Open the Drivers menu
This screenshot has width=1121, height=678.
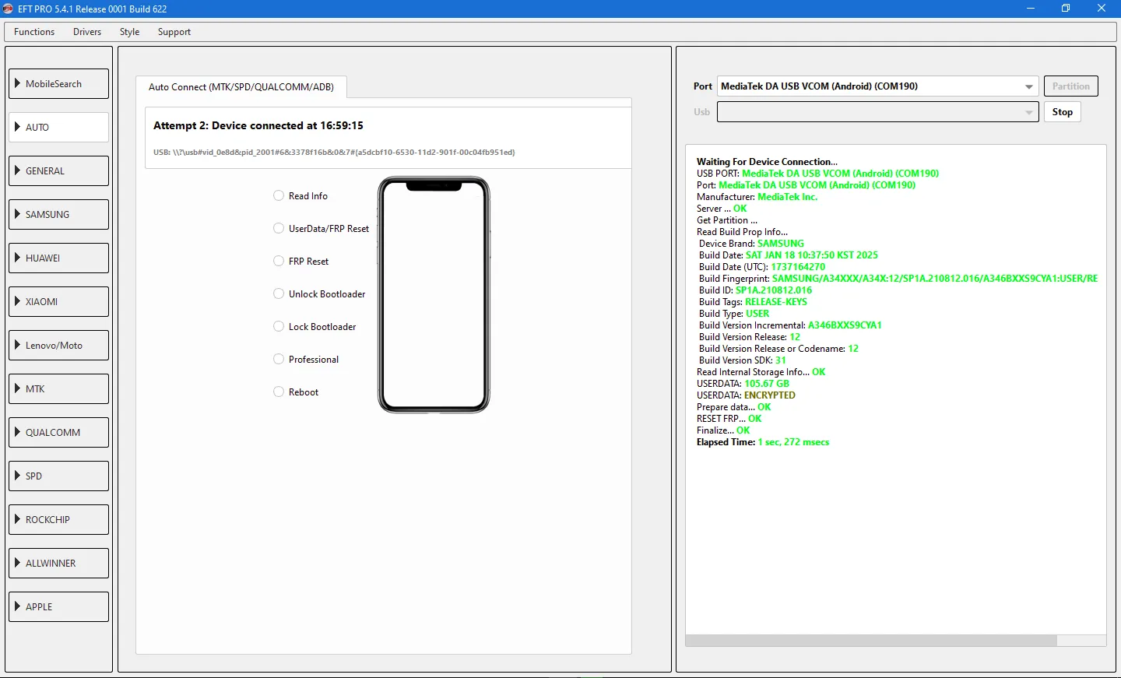click(87, 32)
